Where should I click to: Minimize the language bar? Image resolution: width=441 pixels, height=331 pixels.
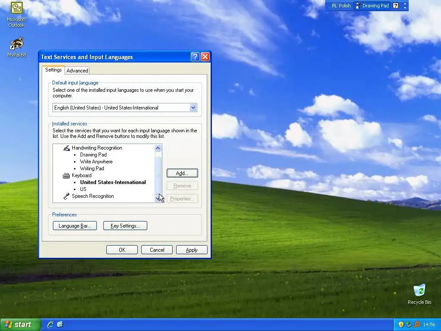(405, 3)
